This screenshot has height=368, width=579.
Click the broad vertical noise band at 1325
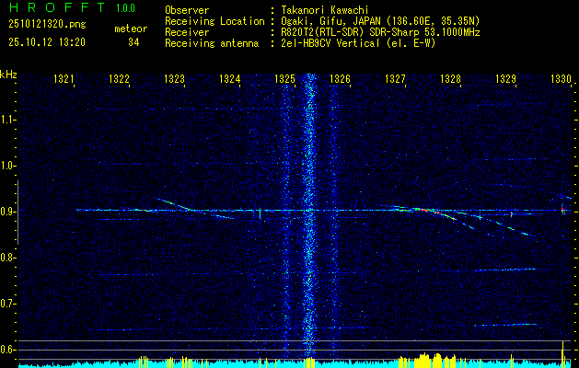(x=309, y=214)
